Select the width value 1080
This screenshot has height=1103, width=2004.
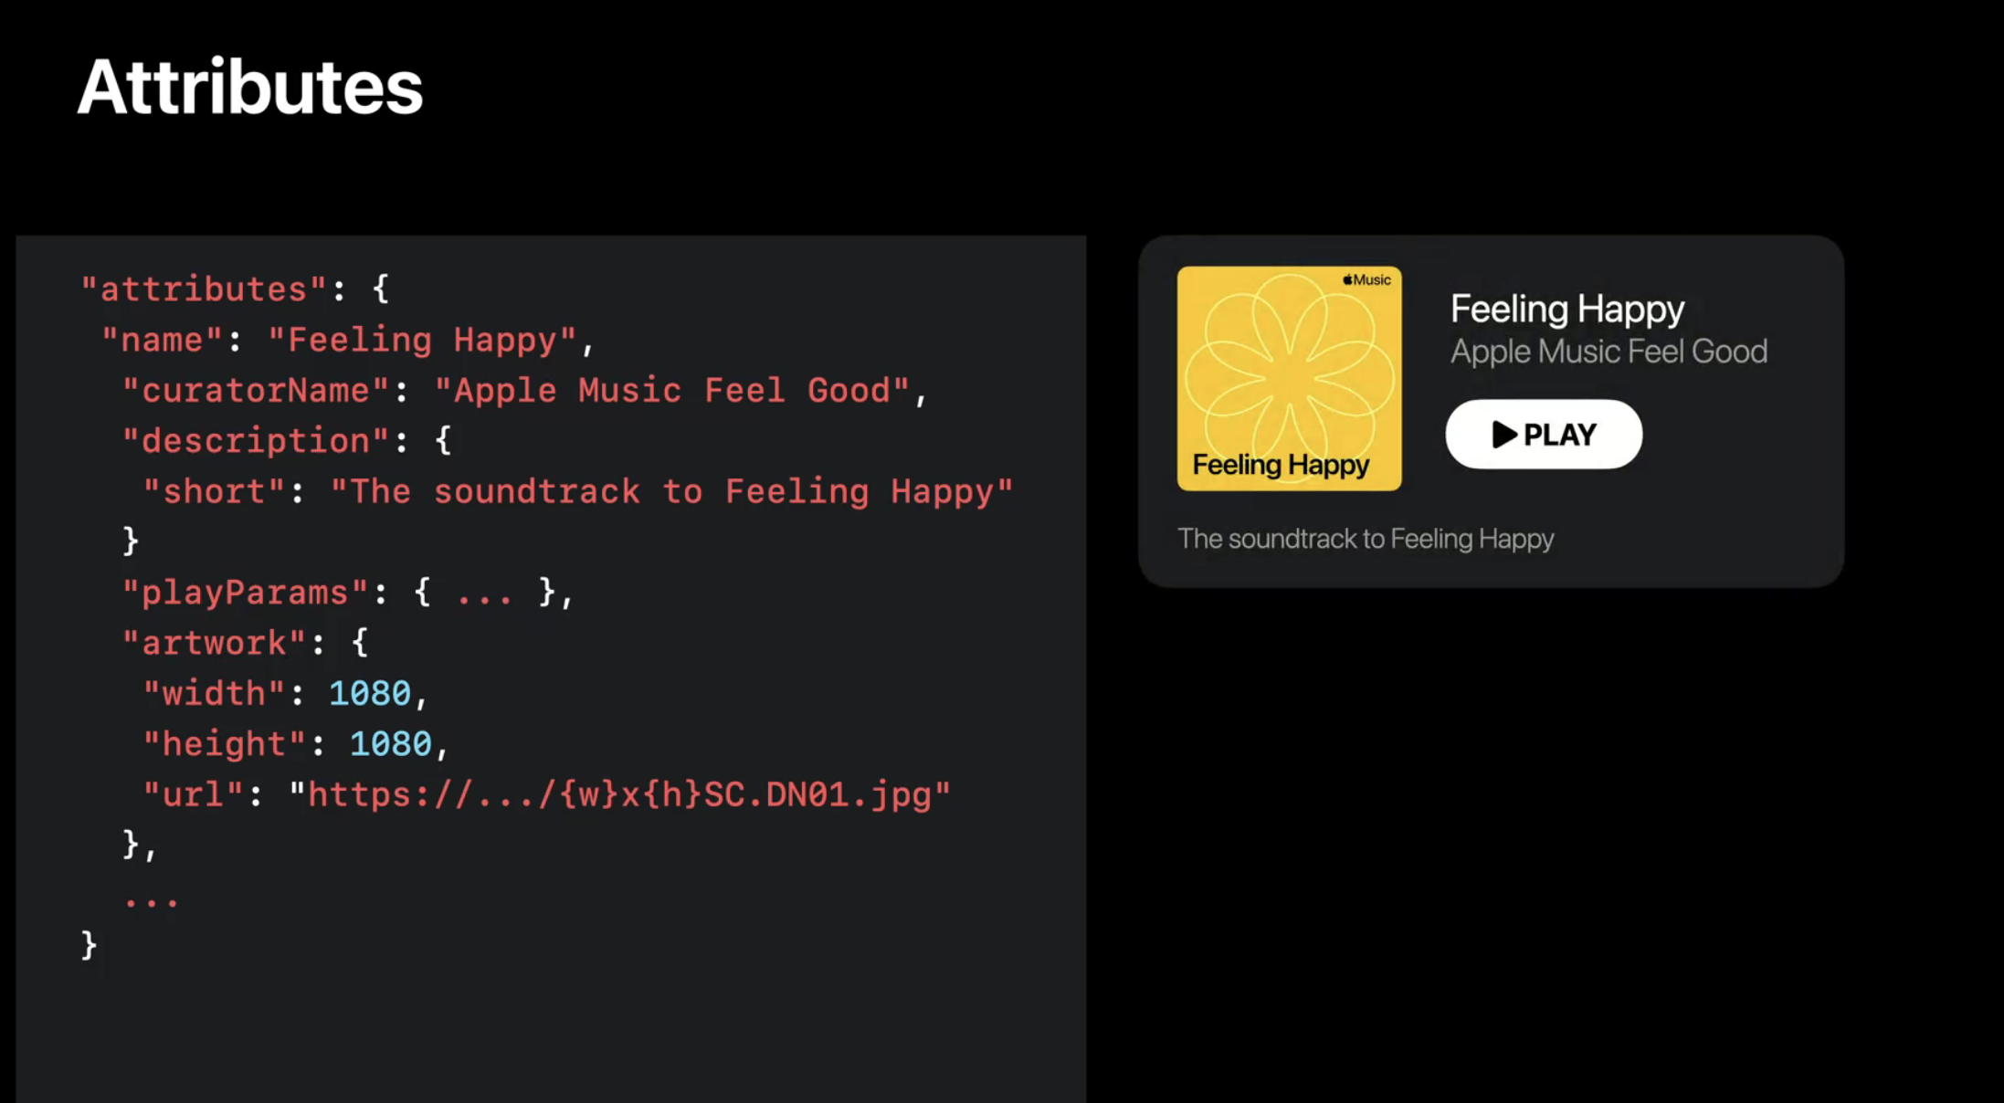370,694
